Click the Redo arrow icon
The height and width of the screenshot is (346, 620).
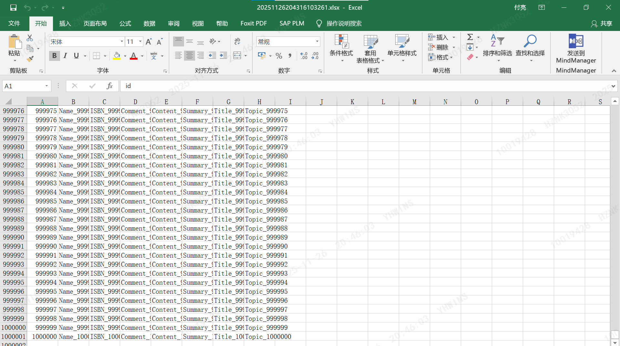point(45,7)
